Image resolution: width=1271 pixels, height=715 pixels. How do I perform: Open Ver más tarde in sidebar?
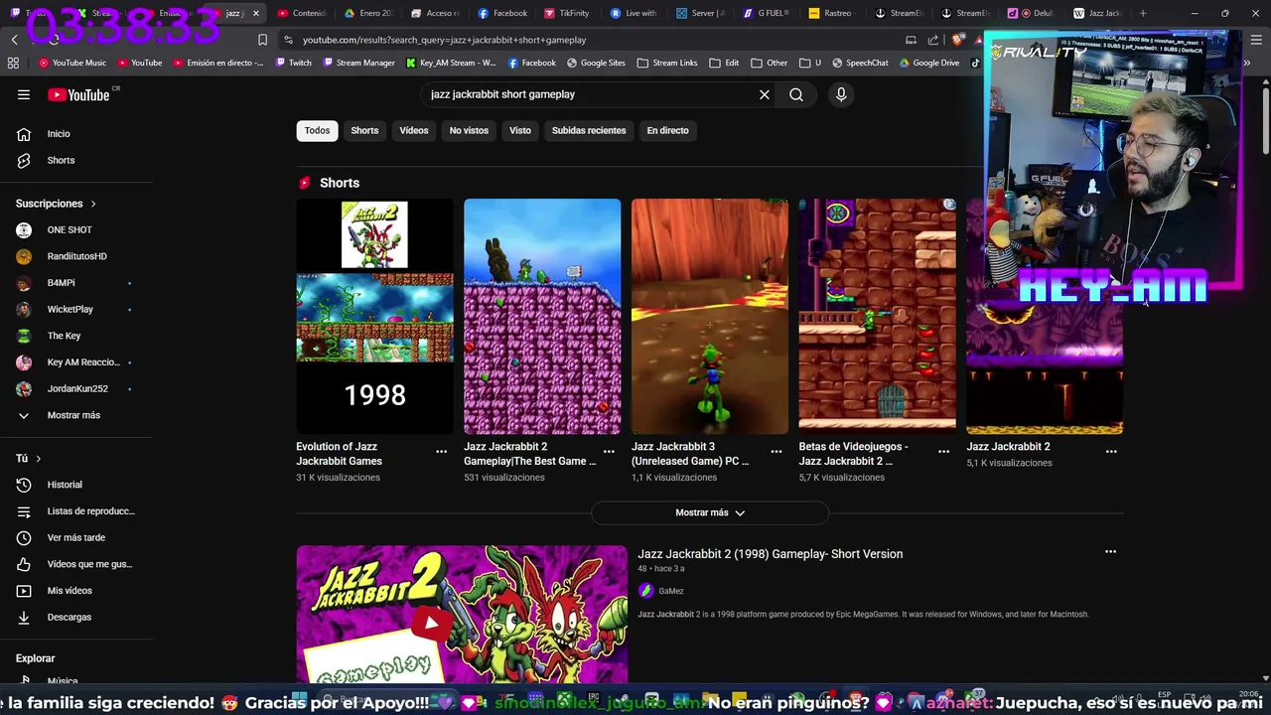(75, 537)
